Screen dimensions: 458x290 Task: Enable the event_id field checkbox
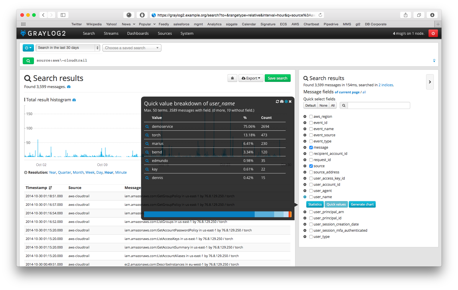[311, 123]
